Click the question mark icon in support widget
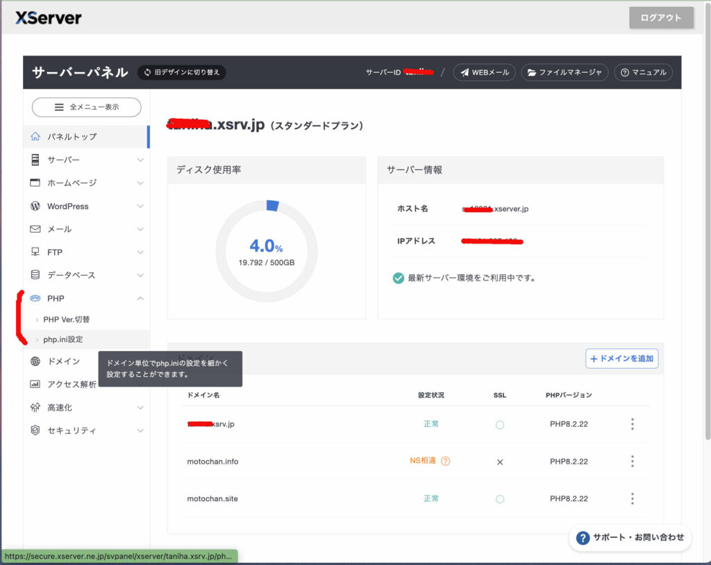Viewport: 711px width, 565px height. tap(583, 538)
